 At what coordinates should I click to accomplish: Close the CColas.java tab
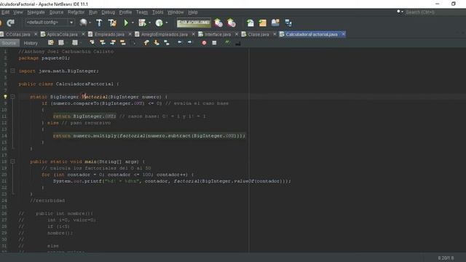pyautogui.click(x=36, y=34)
